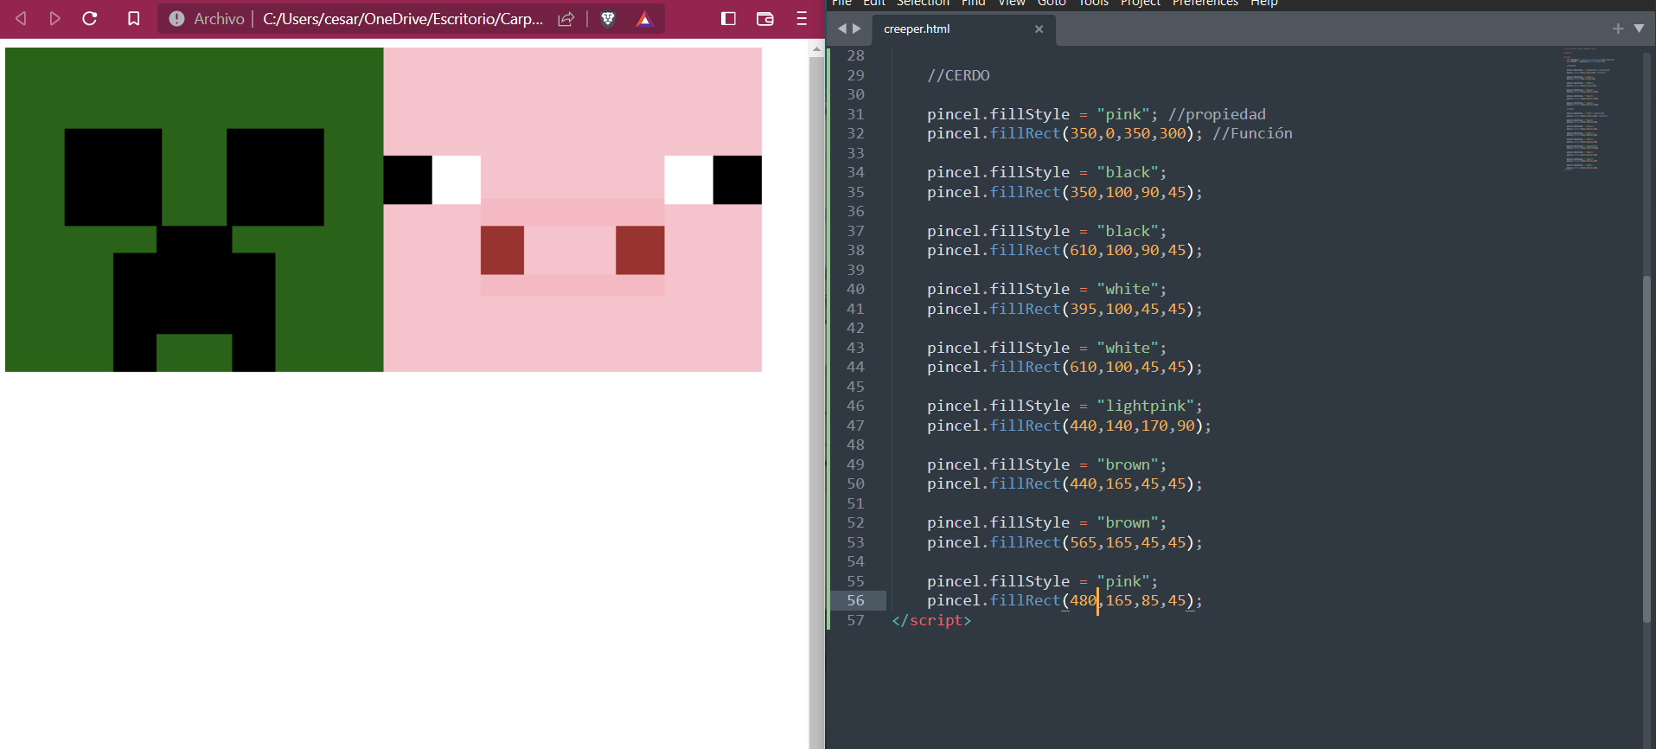This screenshot has height=749, width=1656.
Task: Click the //CERDO comment text
Action: pos(958,75)
